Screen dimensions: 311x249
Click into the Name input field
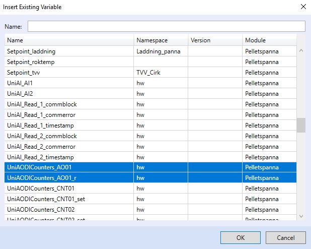tap(166, 26)
